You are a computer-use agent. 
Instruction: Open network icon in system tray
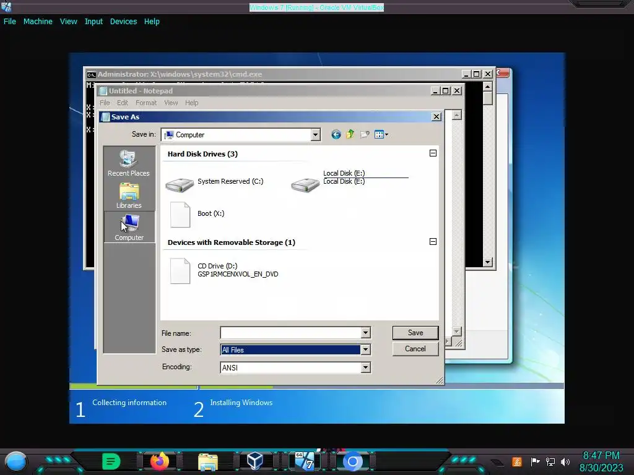pos(550,461)
